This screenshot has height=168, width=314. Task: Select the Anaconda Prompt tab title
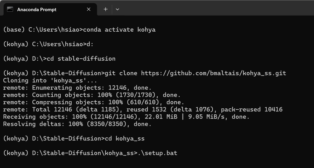37,10
